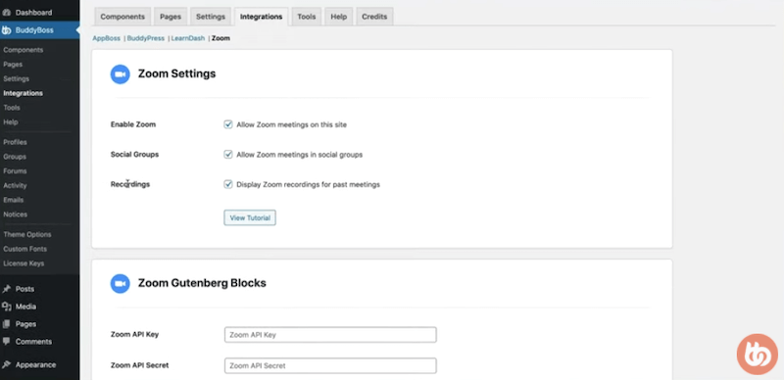This screenshot has height=380, width=784.
Task: Switch to the Settings tab
Action: pyautogui.click(x=211, y=17)
